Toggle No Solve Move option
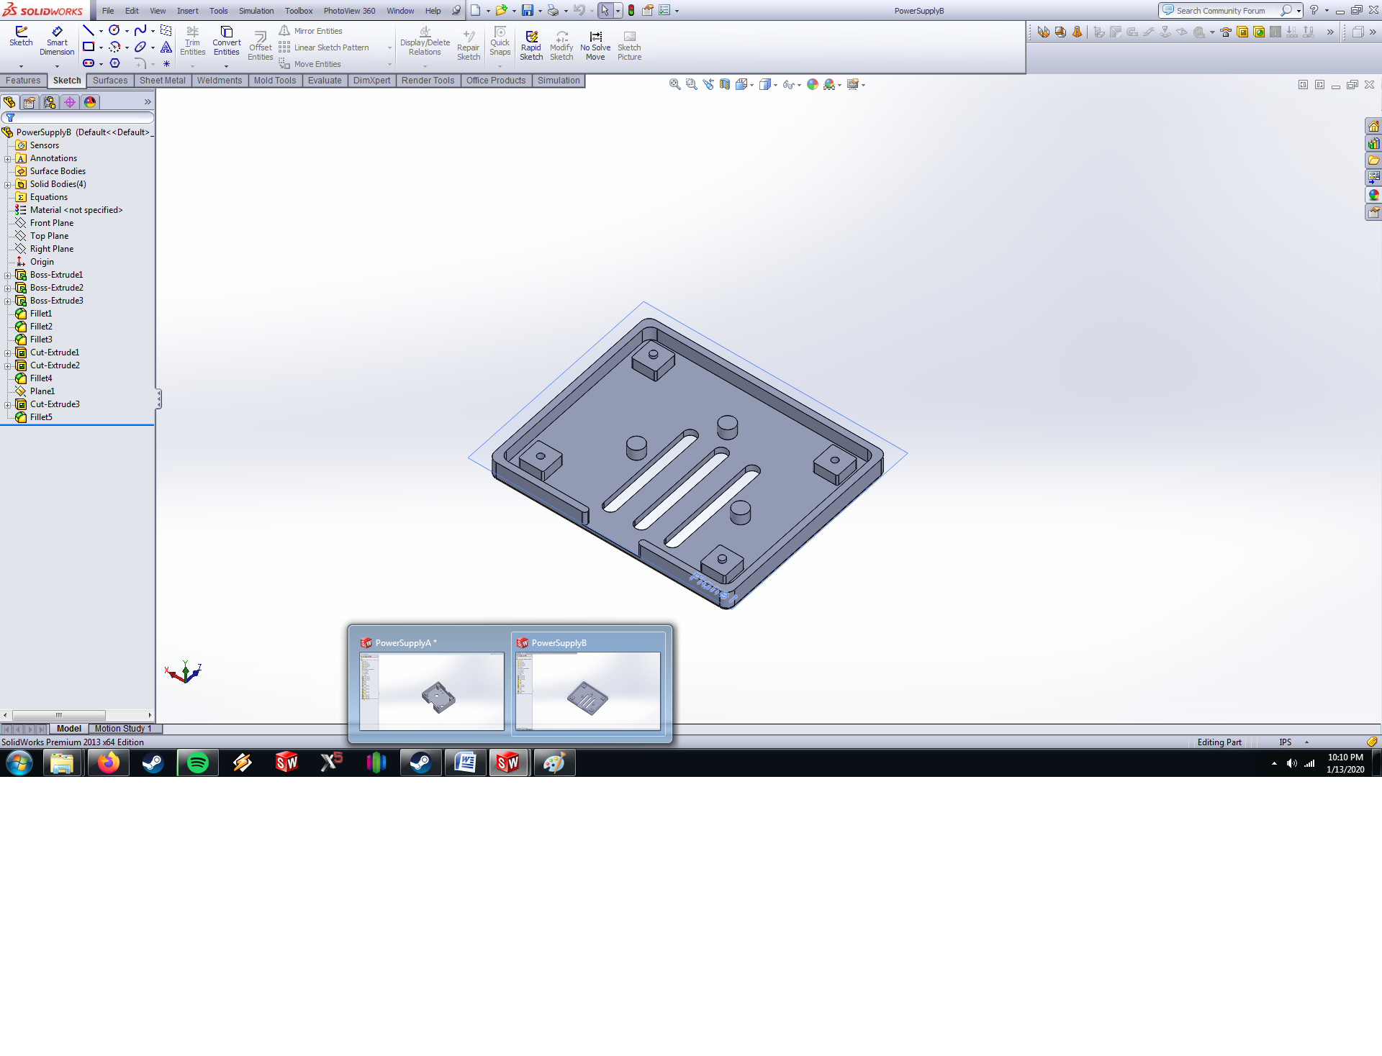1382x1056 pixels. pos(595,45)
